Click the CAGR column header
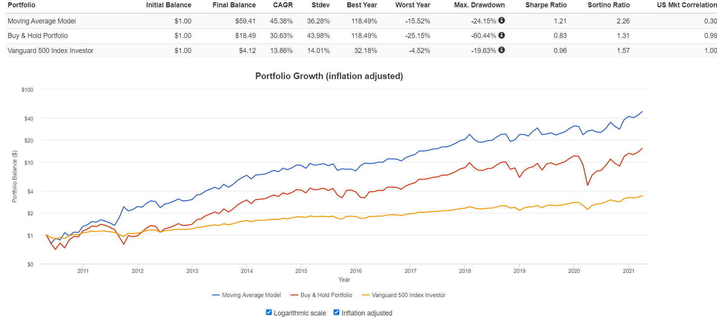Viewport: 717px width, 317px height. 283,5
